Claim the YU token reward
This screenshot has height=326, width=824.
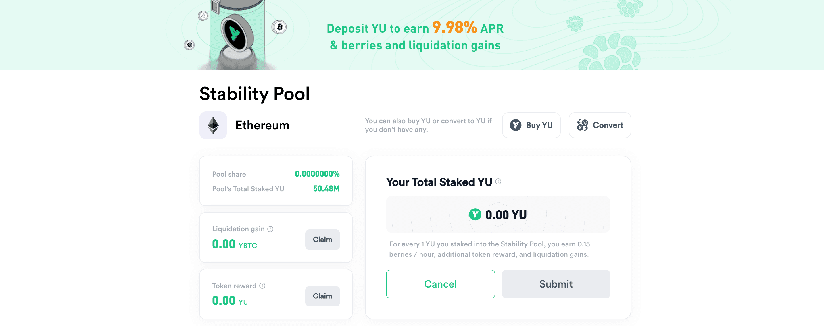(x=322, y=296)
